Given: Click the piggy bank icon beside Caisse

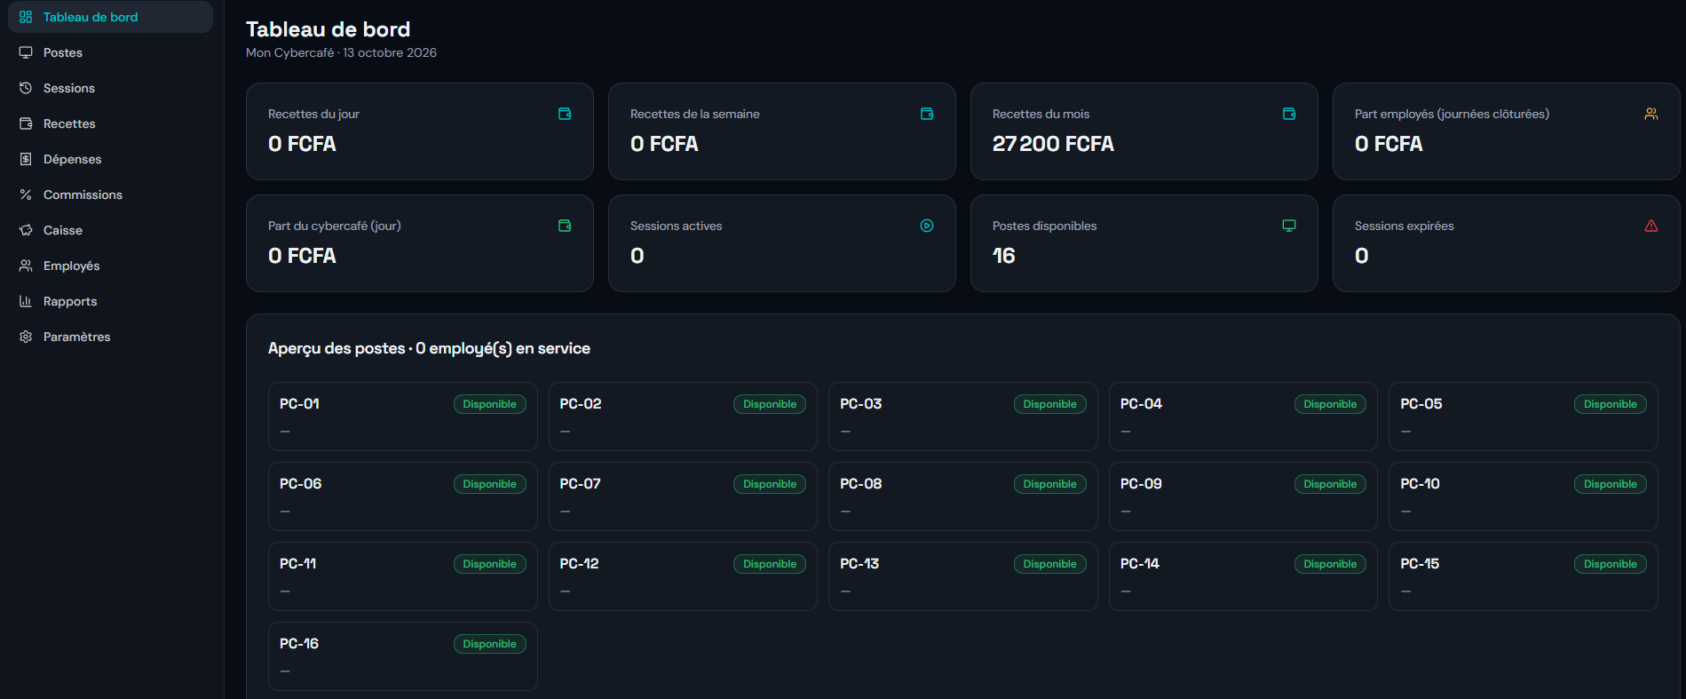Looking at the screenshot, I should pyautogui.click(x=26, y=230).
